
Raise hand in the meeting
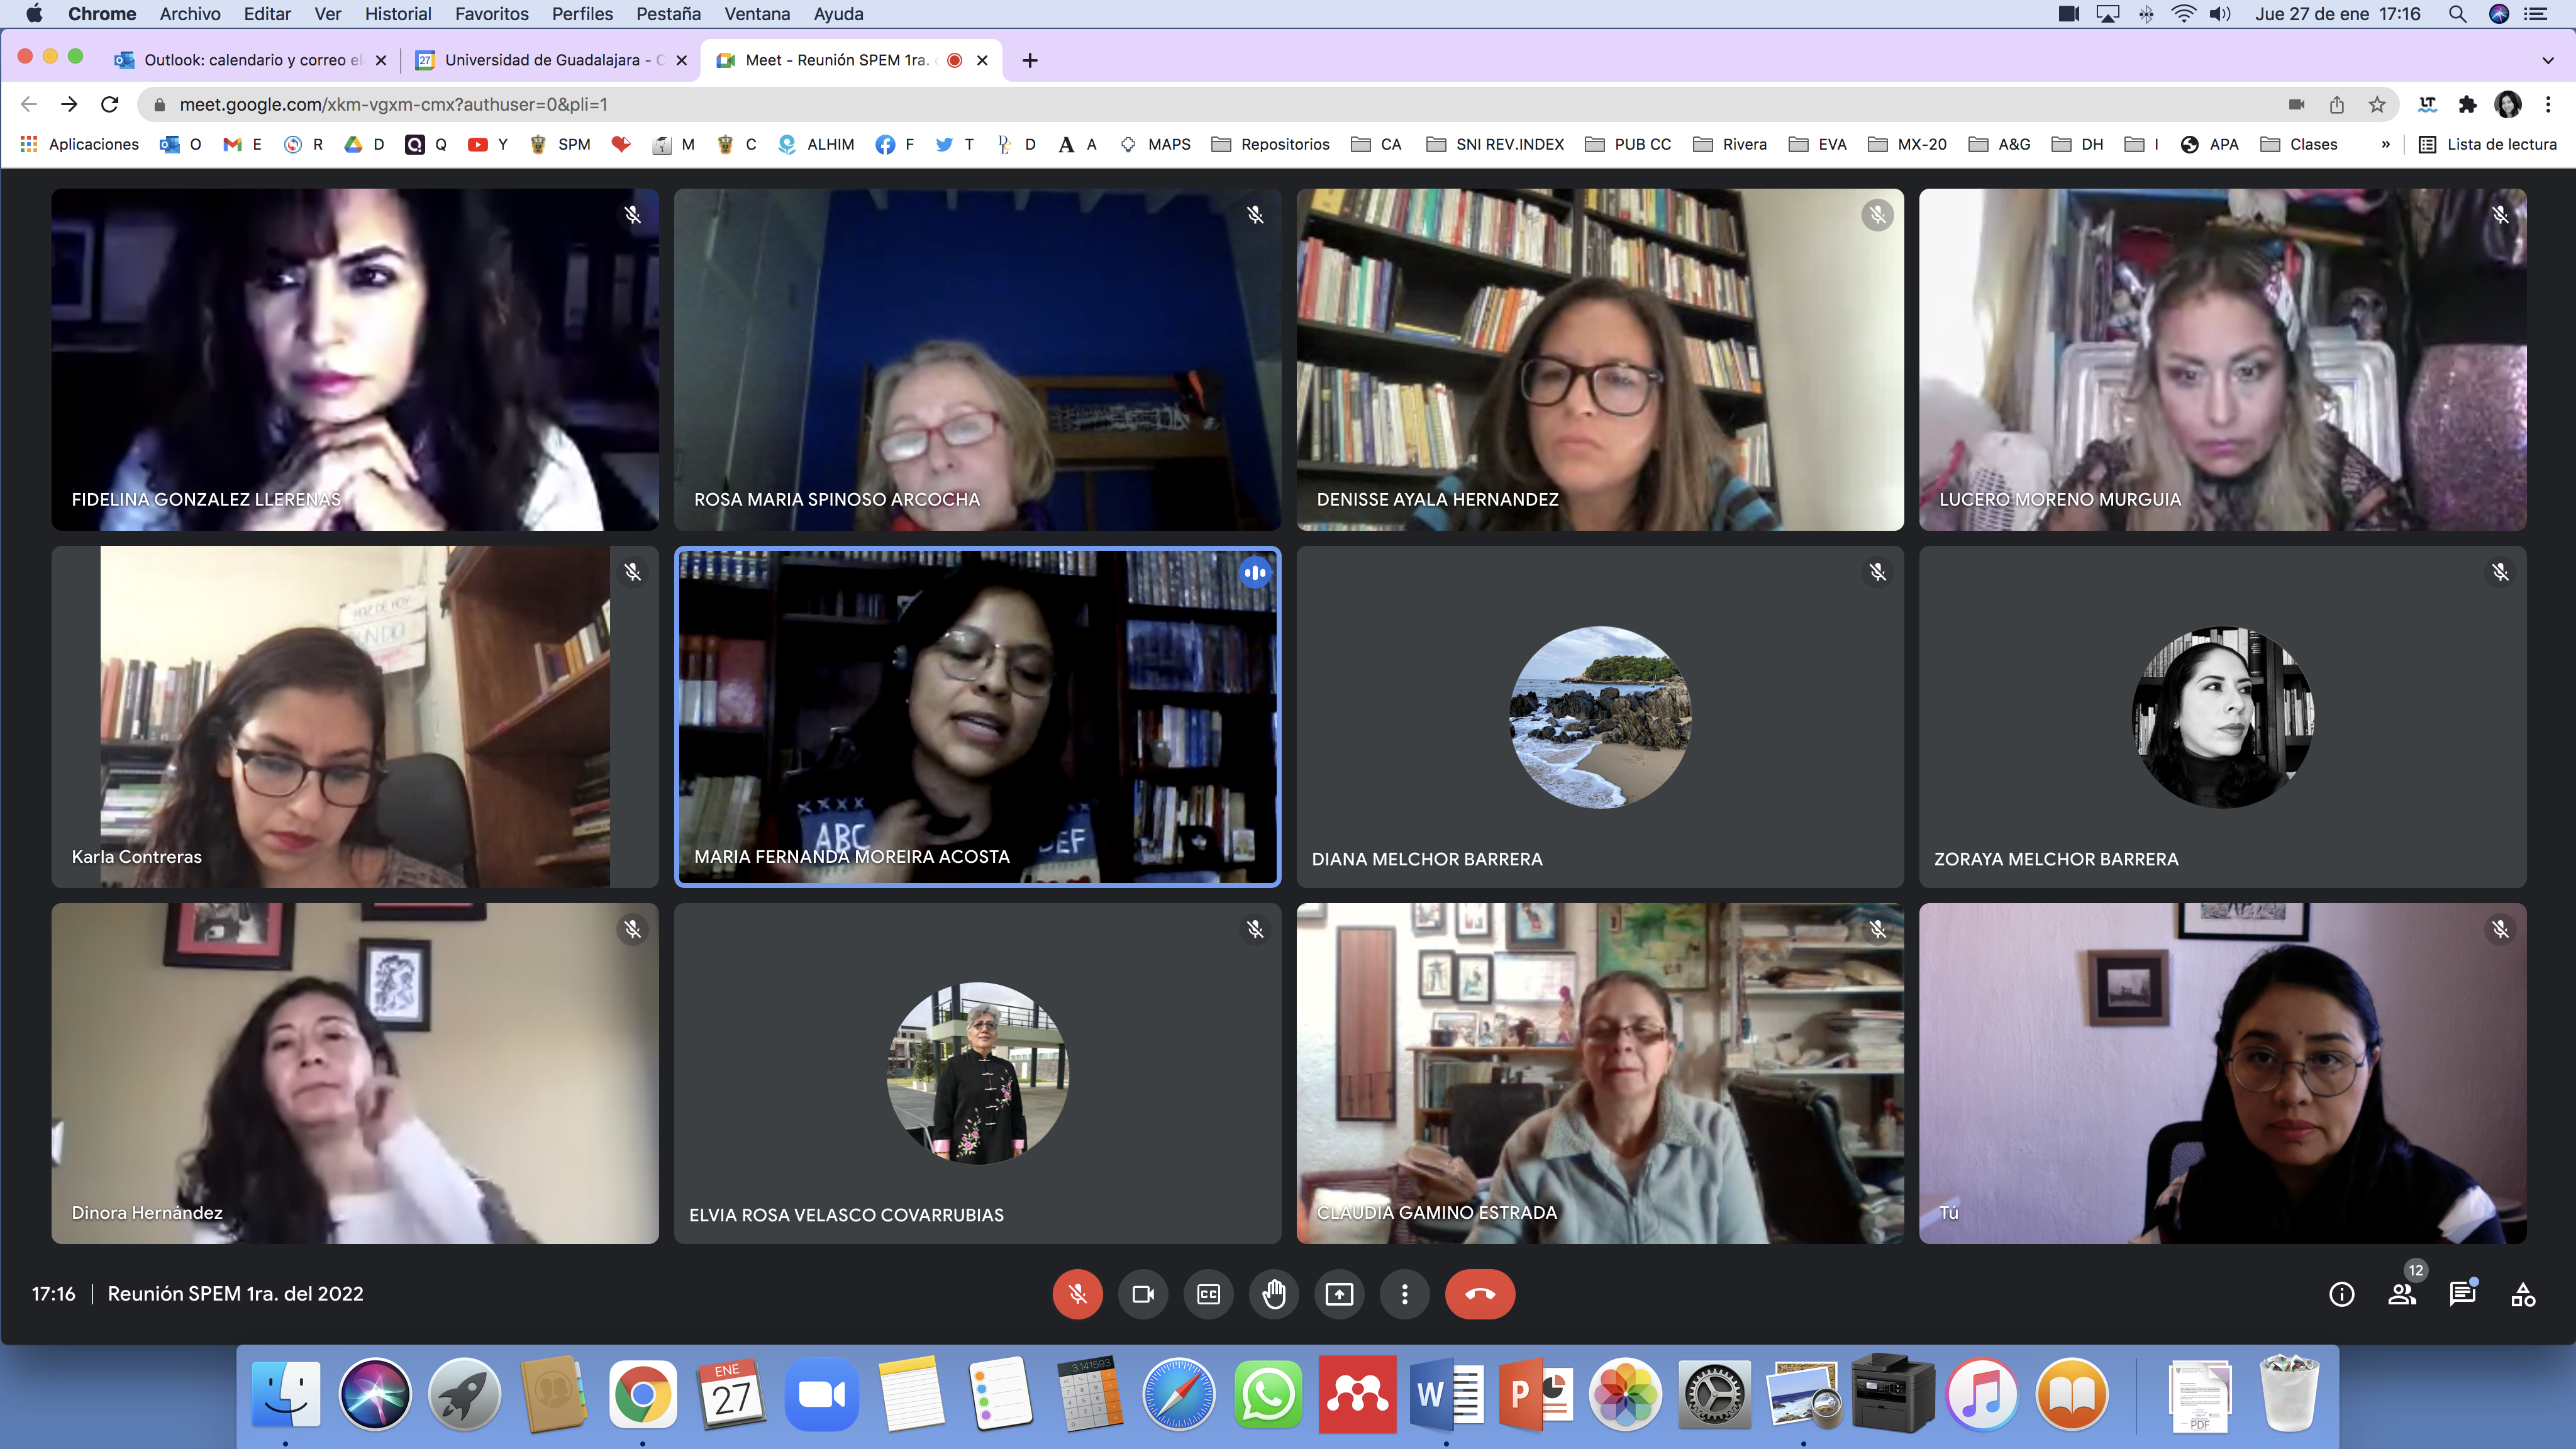pyautogui.click(x=1273, y=1294)
